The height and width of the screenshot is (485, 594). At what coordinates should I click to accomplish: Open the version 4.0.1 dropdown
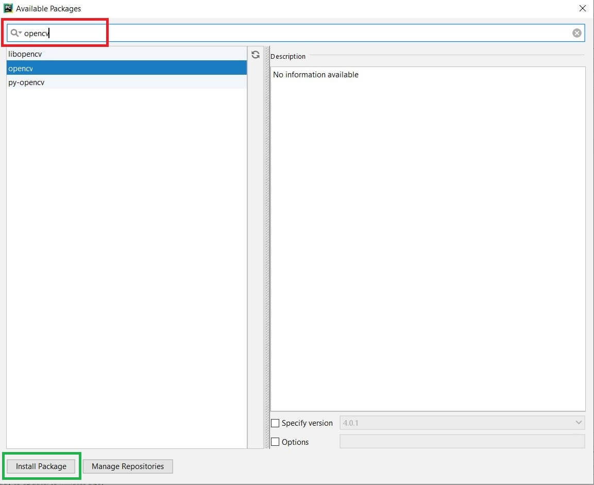462,423
